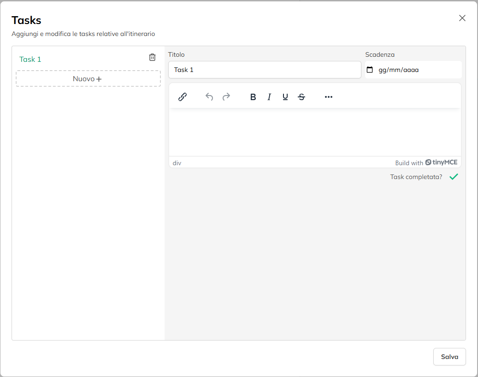Mark the task as completed with the checkmark
Viewport: 478px width, 377px height.
pyautogui.click(x=454, y=177)
